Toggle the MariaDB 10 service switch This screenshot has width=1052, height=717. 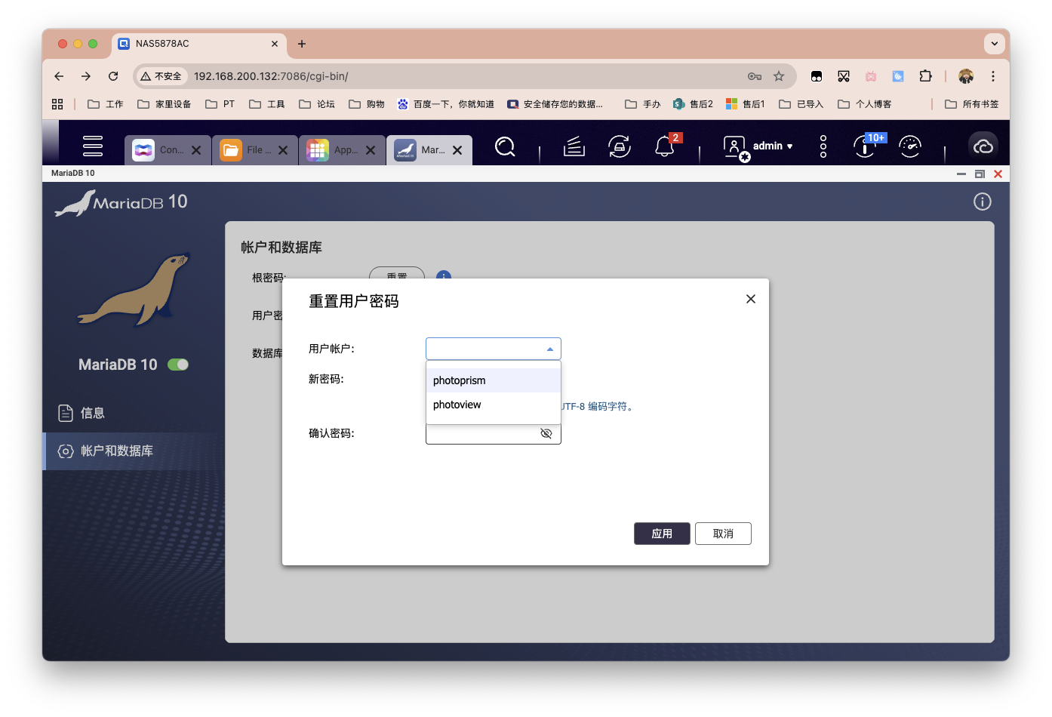(178, 364)
